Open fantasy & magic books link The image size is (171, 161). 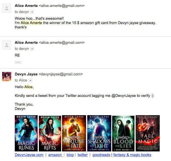(132, 155)
